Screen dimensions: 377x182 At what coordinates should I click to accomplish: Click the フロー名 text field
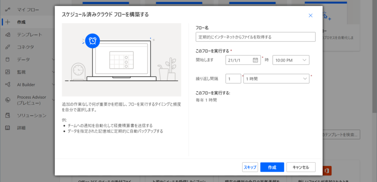255,37
